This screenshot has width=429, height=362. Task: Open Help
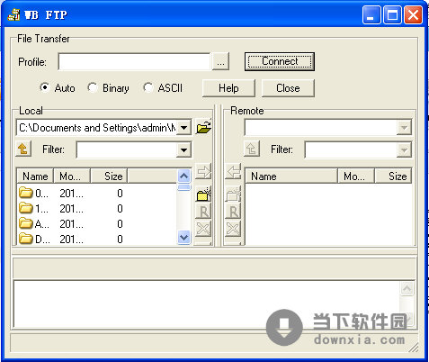point(228,88)
